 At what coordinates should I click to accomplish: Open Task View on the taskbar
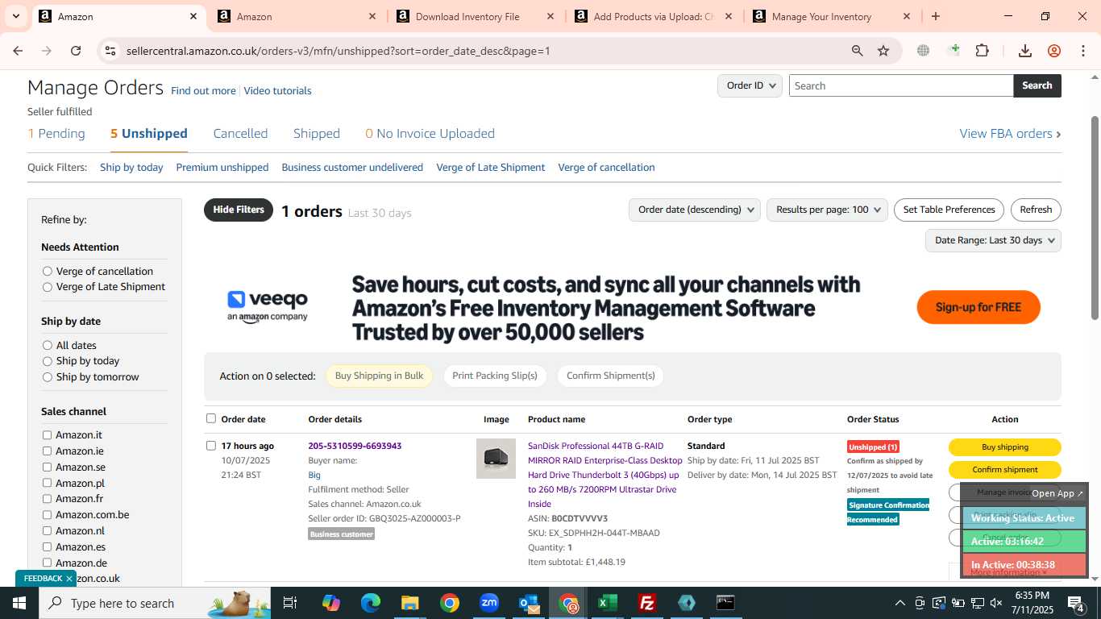tap(290, 603)
